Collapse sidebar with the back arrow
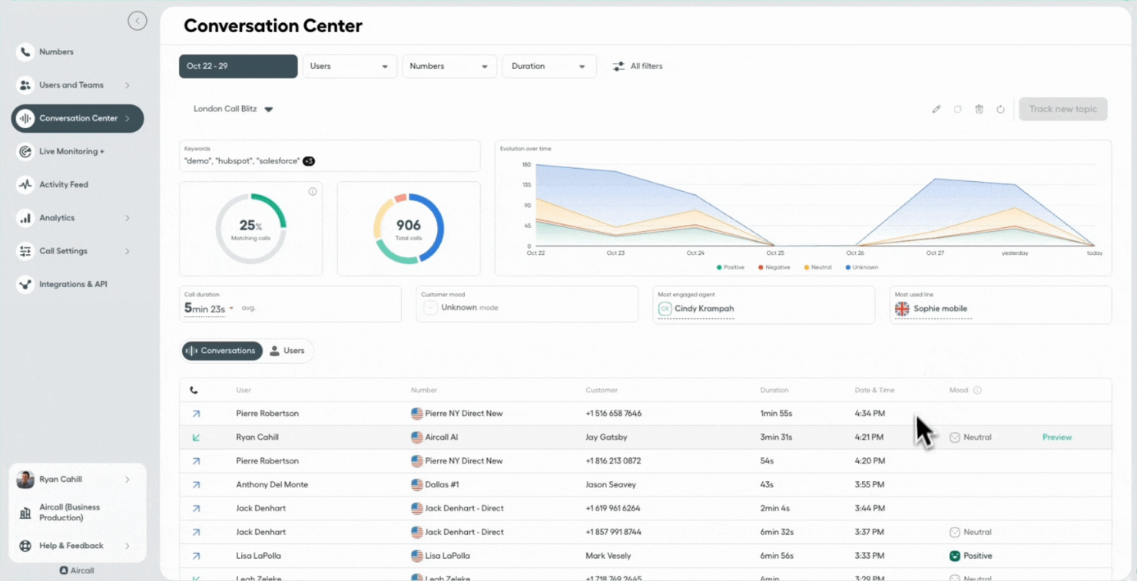1137x581 pixels. [138, 21]
